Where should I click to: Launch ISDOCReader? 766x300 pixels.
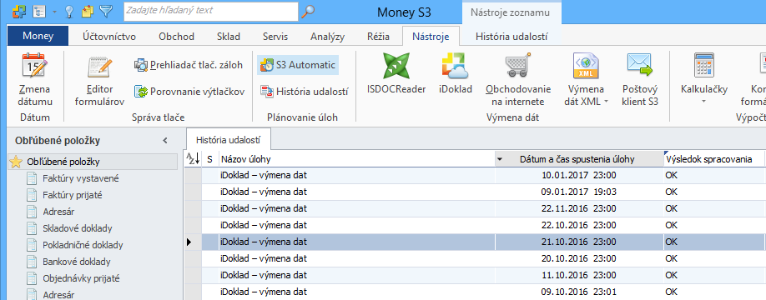396,73
